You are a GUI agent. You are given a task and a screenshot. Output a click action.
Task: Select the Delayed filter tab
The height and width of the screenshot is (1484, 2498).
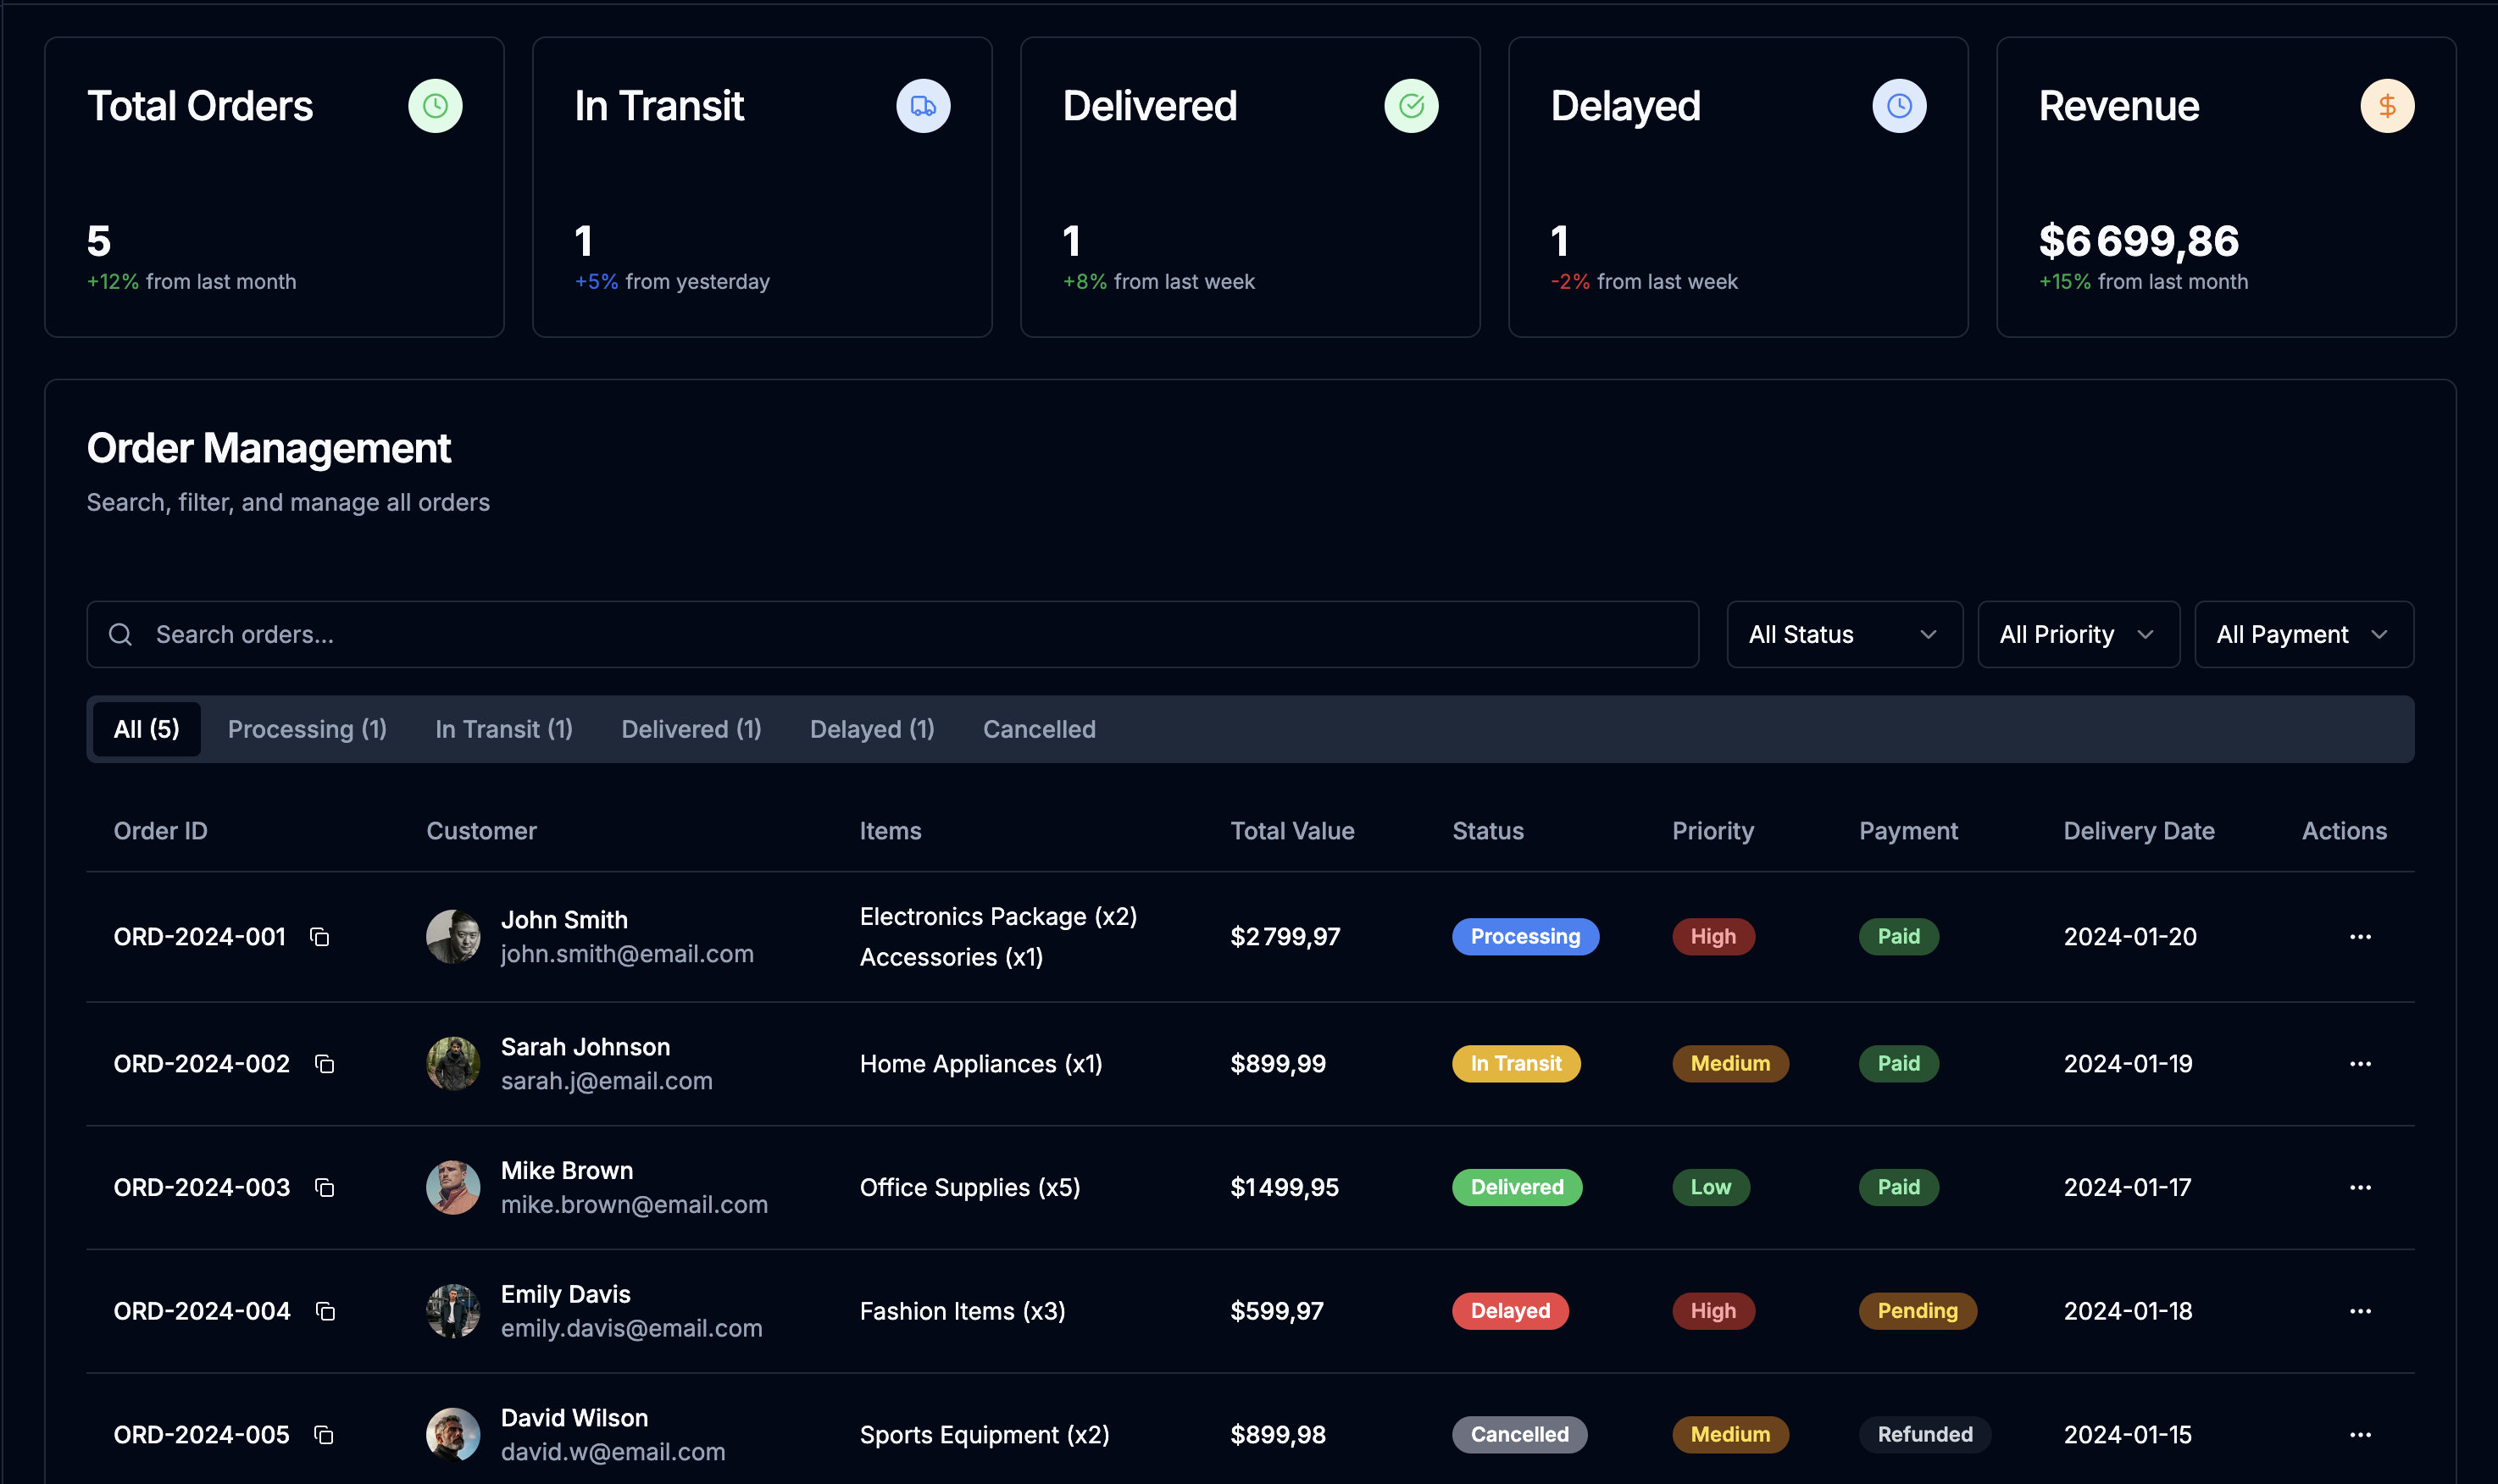click(x=871, y=729)
